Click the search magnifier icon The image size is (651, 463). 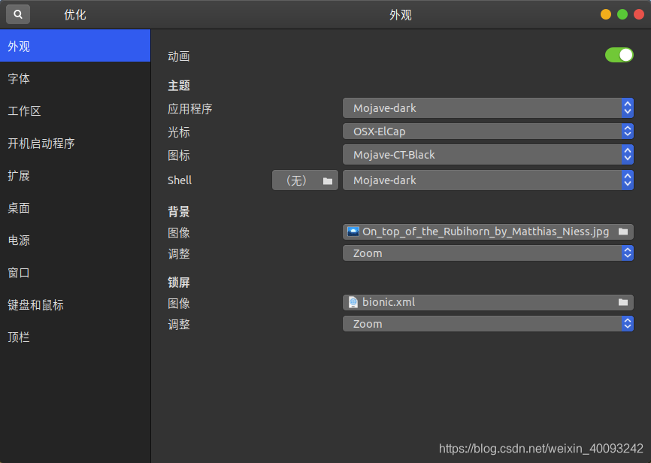18,14
